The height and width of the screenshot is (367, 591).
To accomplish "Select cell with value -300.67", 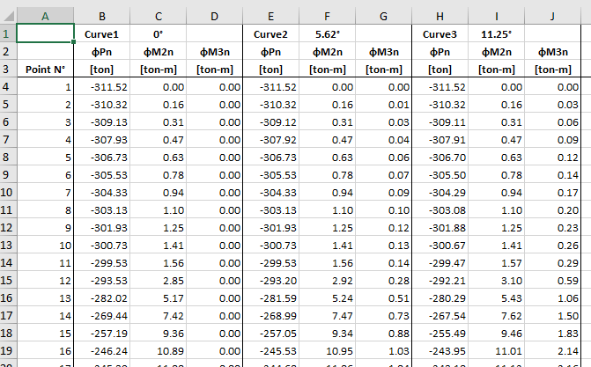I will point(440,246).
